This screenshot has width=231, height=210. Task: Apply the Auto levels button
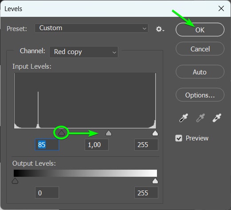click(200, 72)
